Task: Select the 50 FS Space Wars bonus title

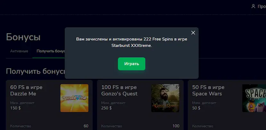Action: (208, 90)
